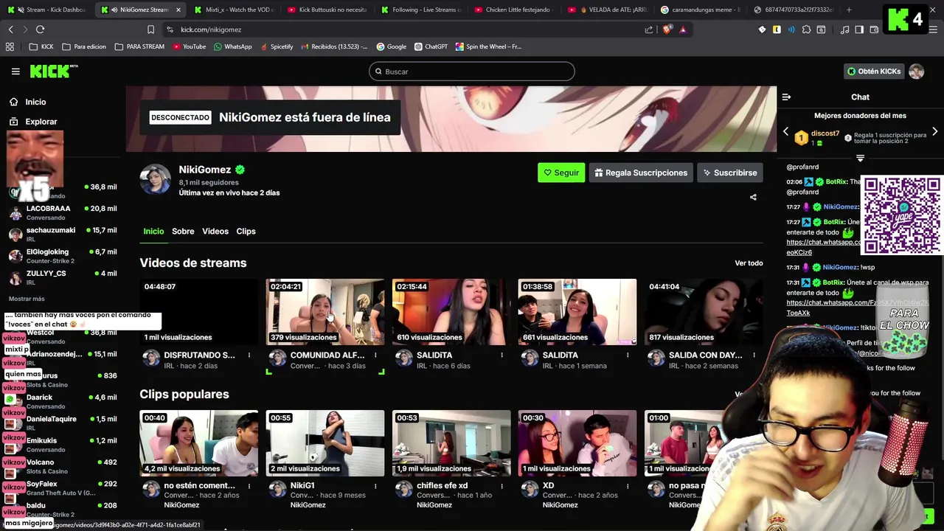This screenshot has width=944, height=531.
Task: Switch to Following - Live Streams browser tab
Action: pos(420,10)
